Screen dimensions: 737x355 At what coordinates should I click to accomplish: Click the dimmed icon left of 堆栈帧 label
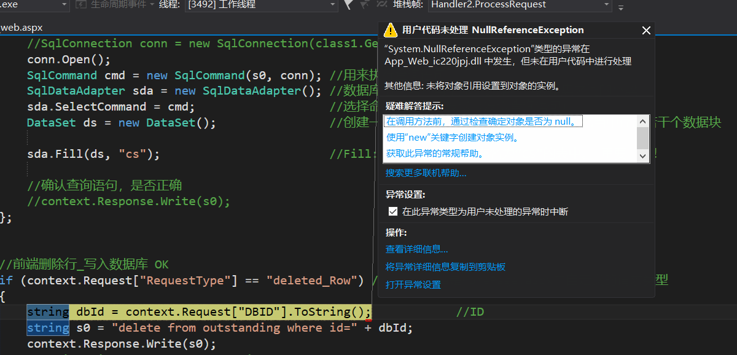(x=381, y=5)
